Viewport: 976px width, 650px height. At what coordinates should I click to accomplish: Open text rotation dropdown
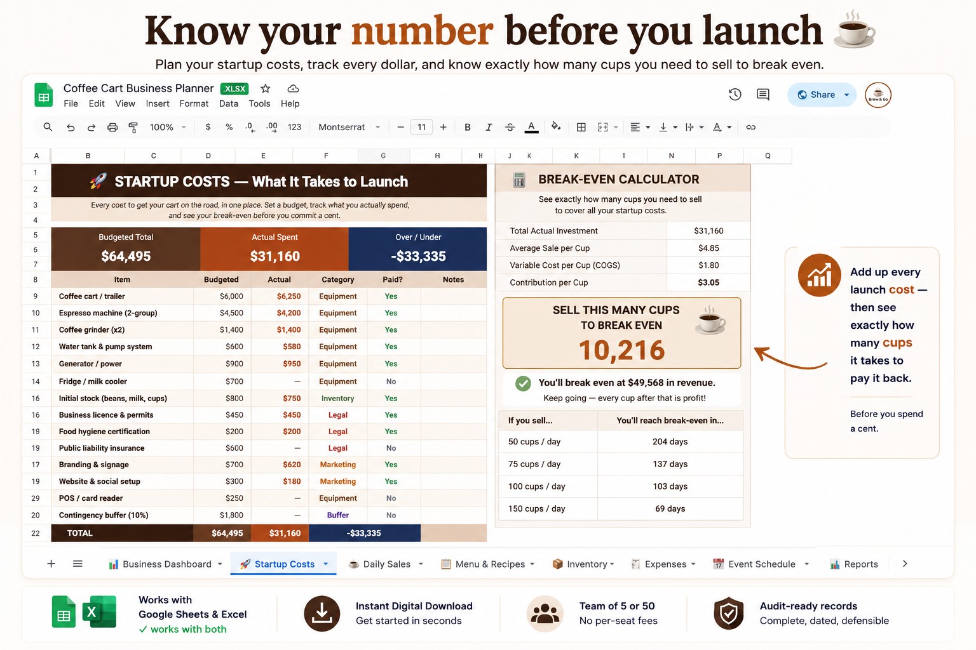[x=722, y=127]
